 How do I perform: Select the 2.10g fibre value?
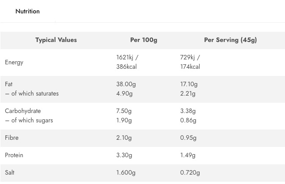coord(124,138)
